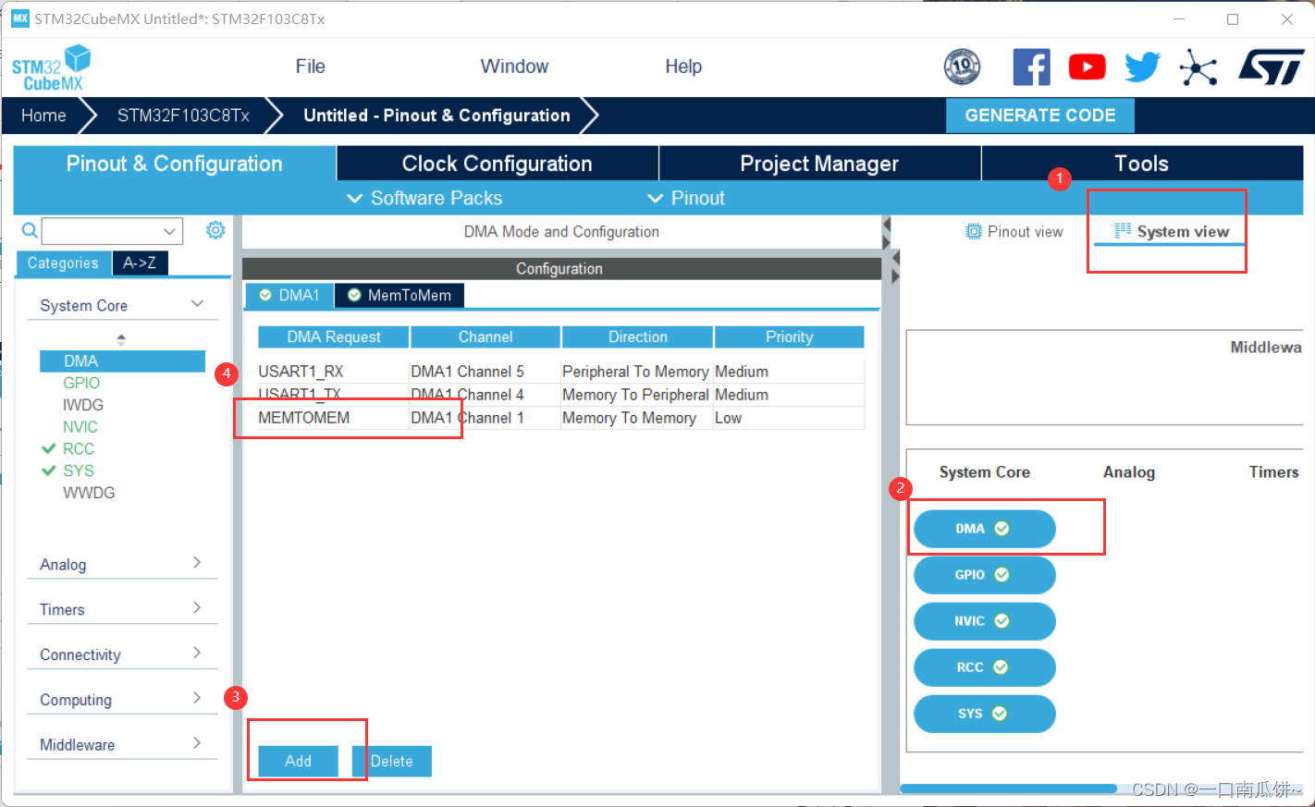This screenshot has width=1315, height=807.
Task: Click Delete to remove DMA request
Action: point(392,761)
